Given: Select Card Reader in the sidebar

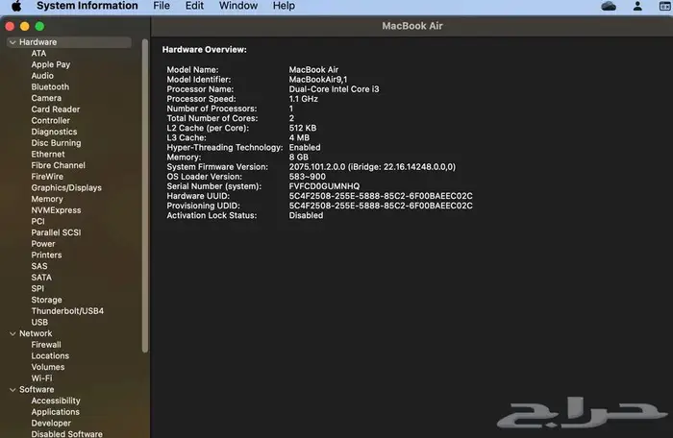Looking at the screenshot, I should click(x=56, y=109).
